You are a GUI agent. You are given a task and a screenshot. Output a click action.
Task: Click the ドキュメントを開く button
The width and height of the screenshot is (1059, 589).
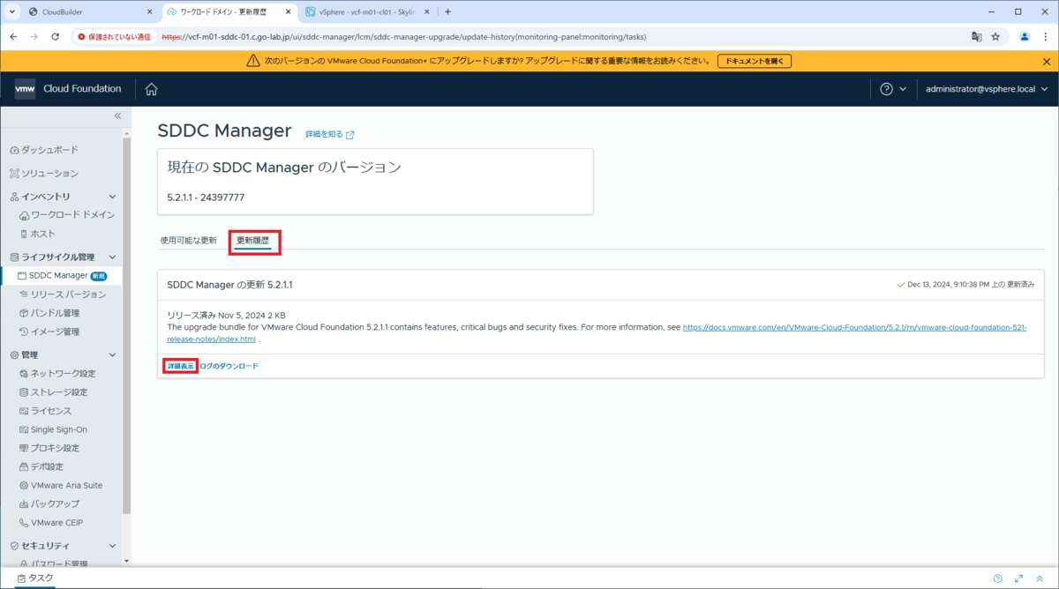[755, 61]
